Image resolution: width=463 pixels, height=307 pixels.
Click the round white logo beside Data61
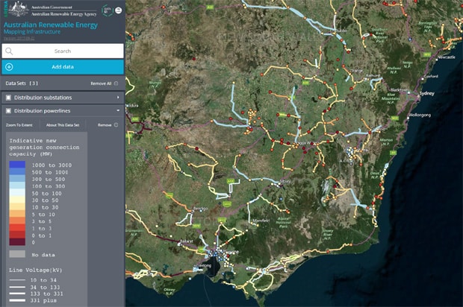click(119, 10)
